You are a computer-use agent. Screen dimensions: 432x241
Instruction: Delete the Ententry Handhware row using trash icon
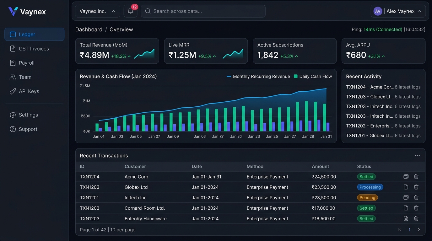click(x=416, y=219)
